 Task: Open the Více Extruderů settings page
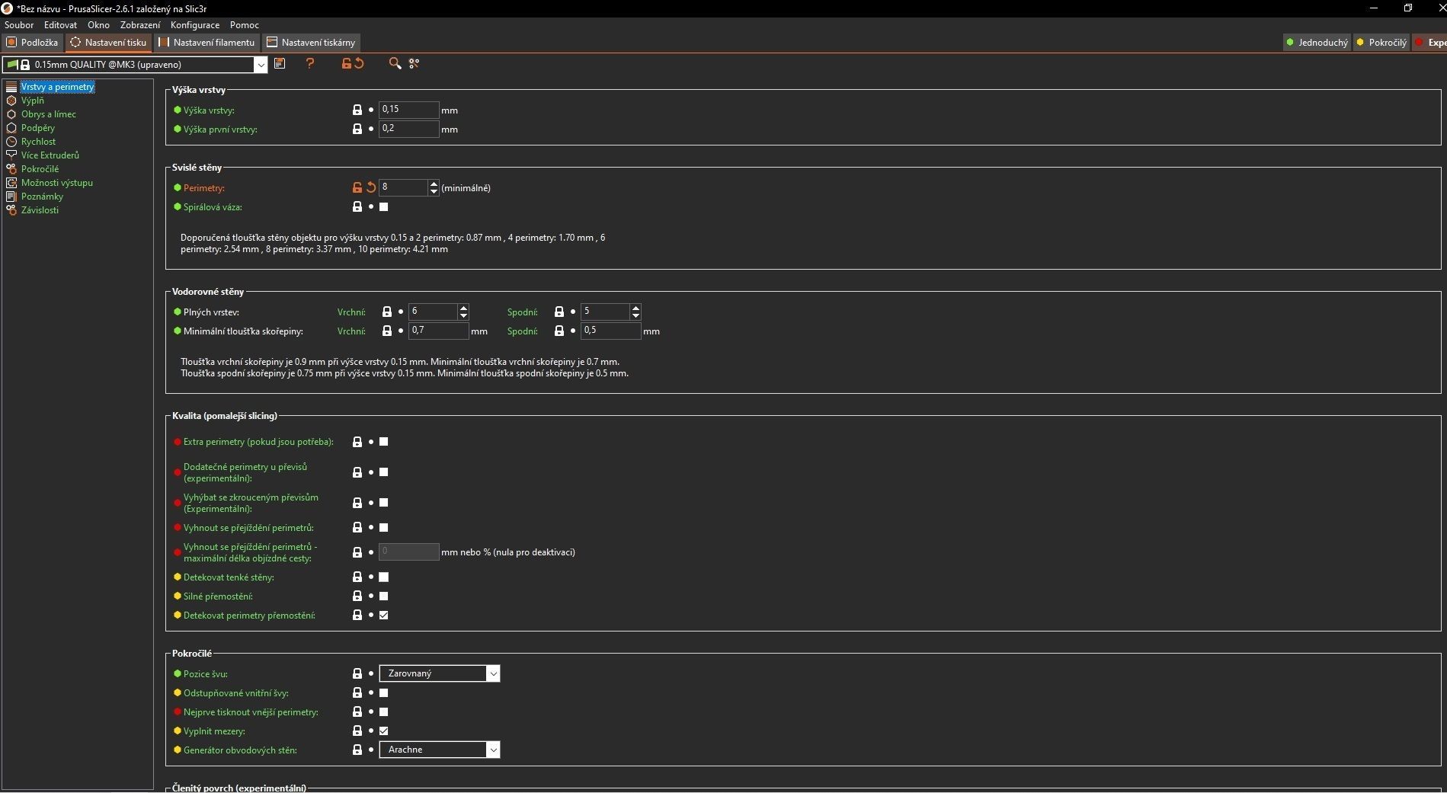[50, 155]
